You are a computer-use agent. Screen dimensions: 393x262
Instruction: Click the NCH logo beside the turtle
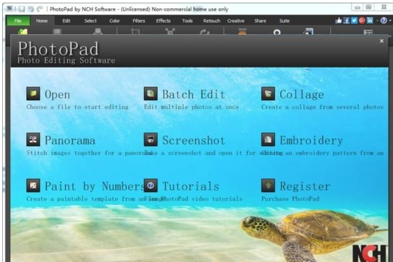[x=370, y=253]
